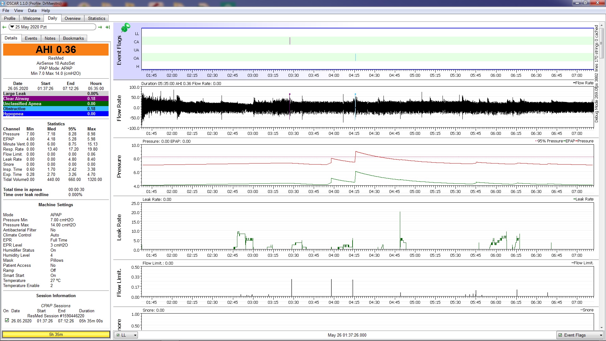Click the Snore legend label
606x341 pixels.
click(587, 310)
